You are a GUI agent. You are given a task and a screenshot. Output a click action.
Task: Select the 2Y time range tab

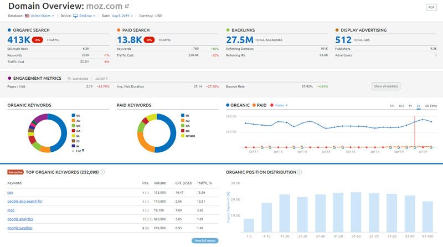click(x=419, y=106)
